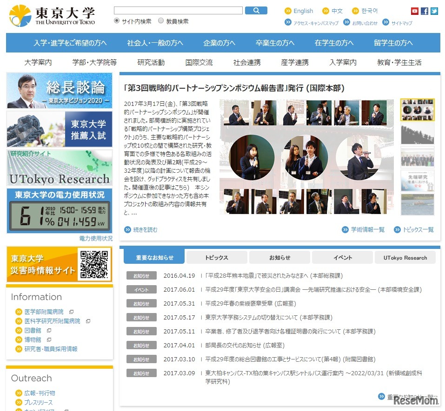This screenshot has height=411, width=445.
Task: Open 産学連携 navigation item
Action: click(x=295, y=62)
